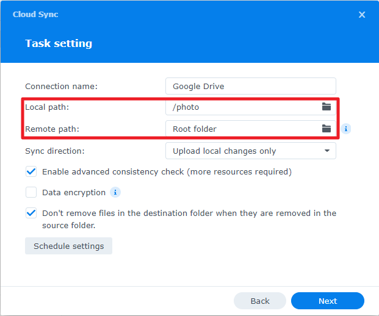Viewport: 379px width, 316px height.
Task: Uncheck 'Don't remove files in destination folder'
Action: coord(31,214)
